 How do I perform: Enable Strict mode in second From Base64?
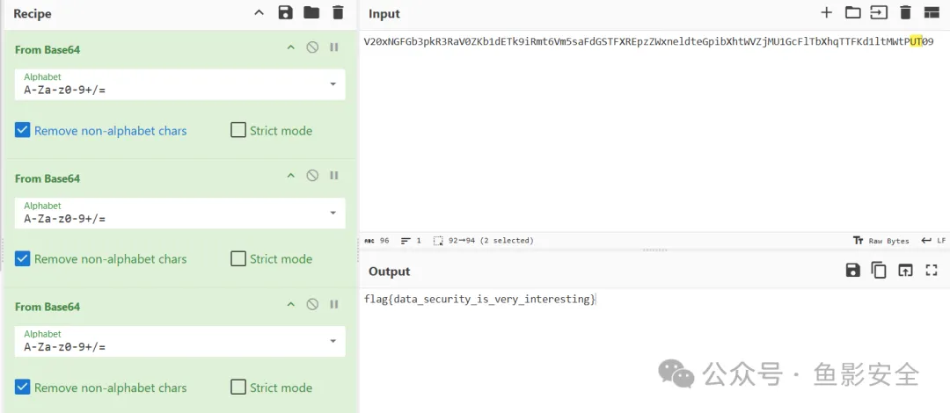click(x=238, y=259)
